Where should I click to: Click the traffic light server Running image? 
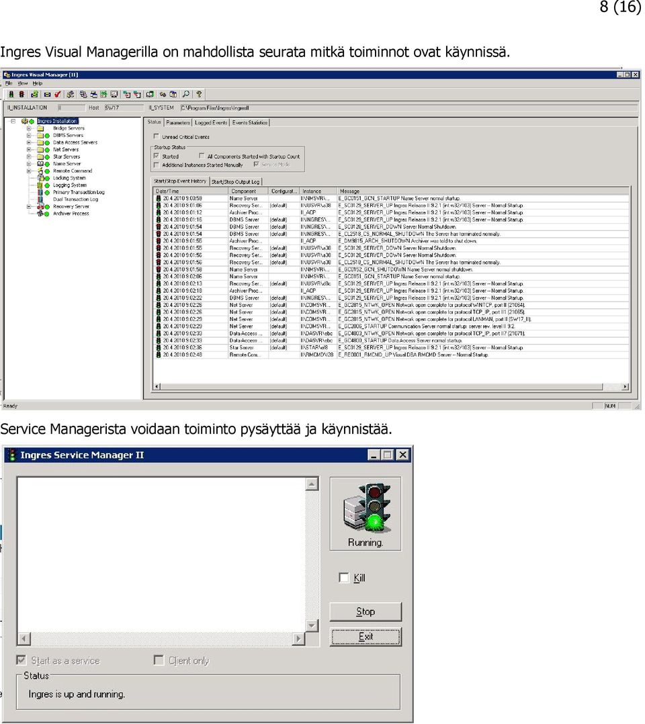coord(368,508)
